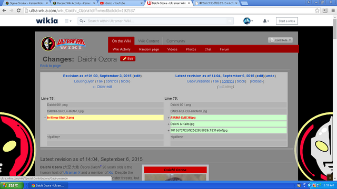Open Chat menu item
The height and width of the screenshot is (189, 337).
click(208, 49)
